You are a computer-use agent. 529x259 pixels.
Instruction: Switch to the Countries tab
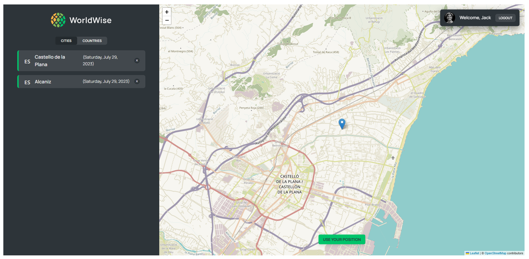92,41
